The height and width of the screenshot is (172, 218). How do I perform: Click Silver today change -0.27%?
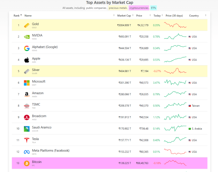(x=157, y=71)
